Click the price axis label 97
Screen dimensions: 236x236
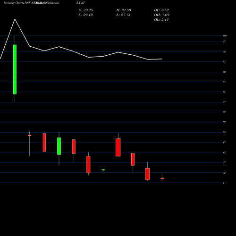[224, 42]
